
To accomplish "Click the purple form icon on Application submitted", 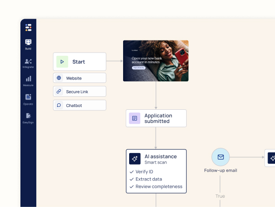I will (x=135, y=118).
